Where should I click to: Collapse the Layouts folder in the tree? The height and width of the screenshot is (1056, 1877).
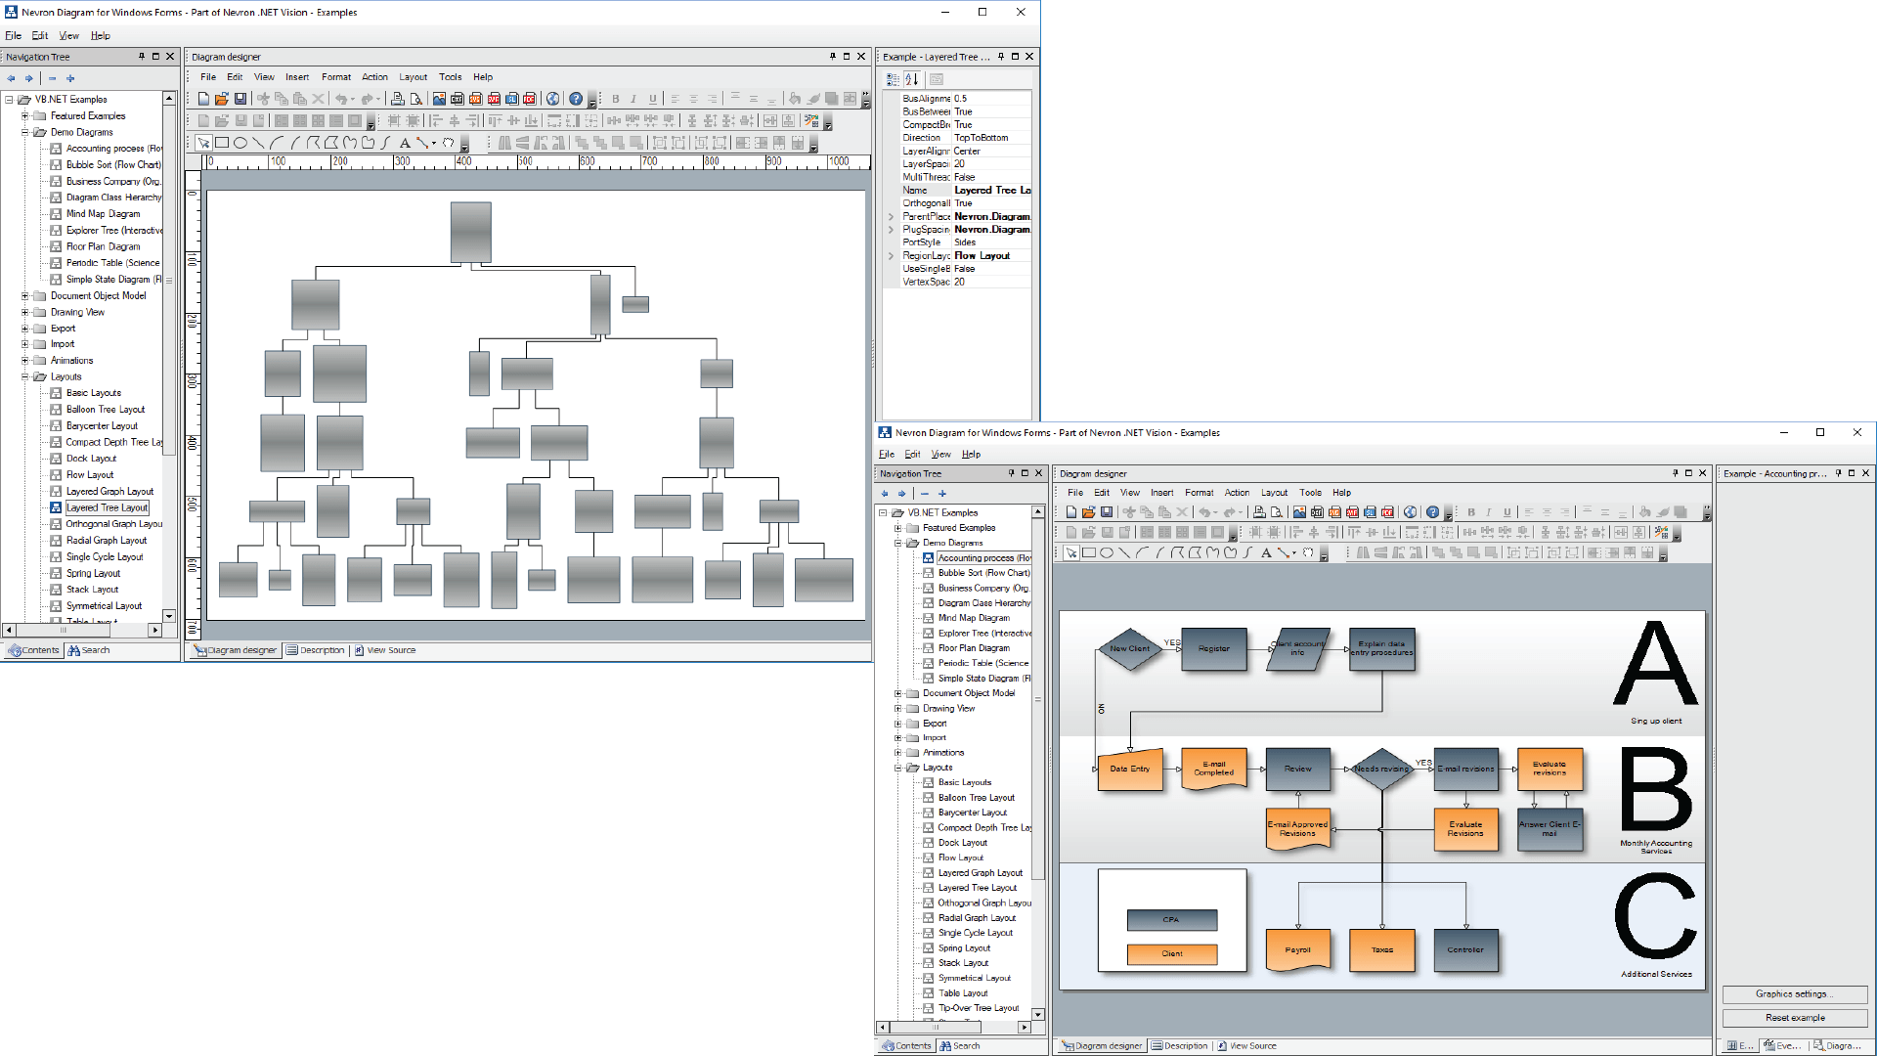(x=23, y=376)
